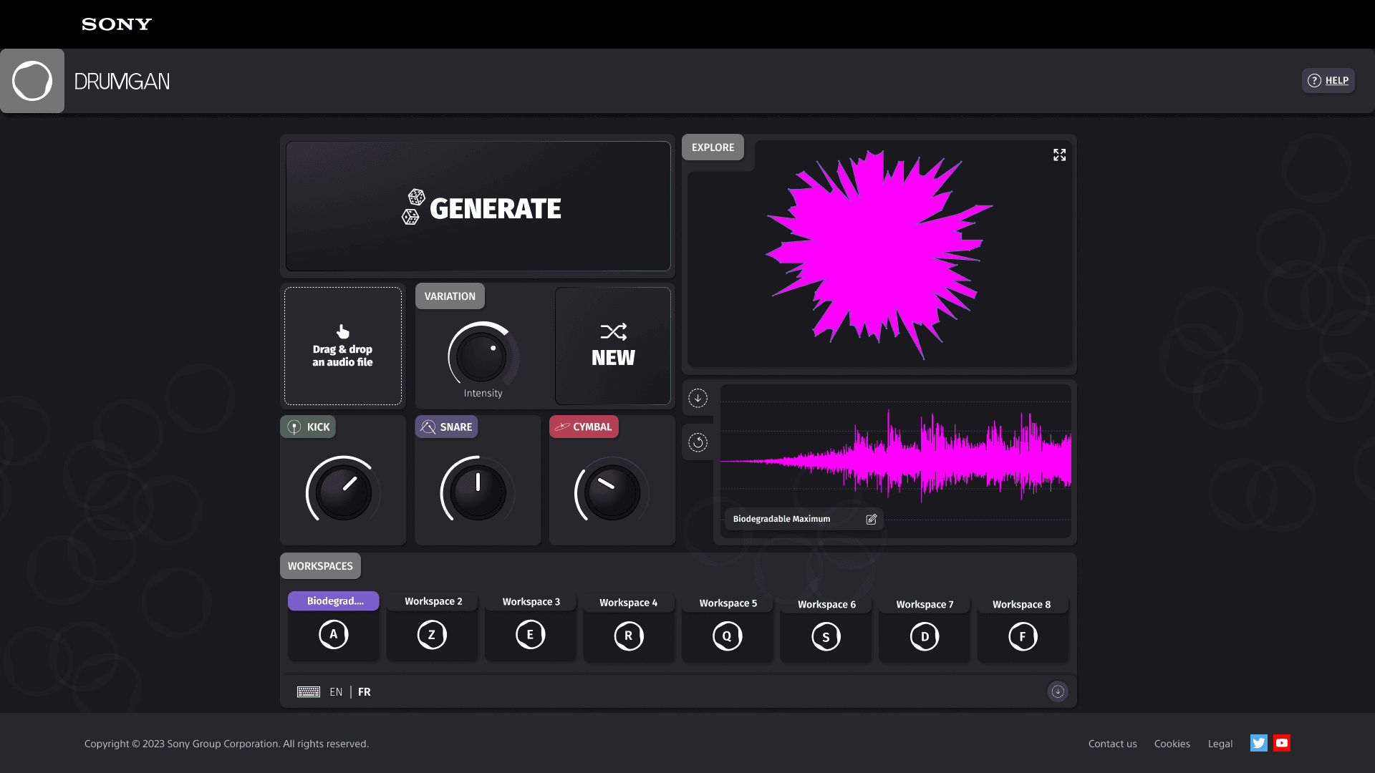Click the replay sound circular arrow icon
1375x773 pixels.
(698, 442)
